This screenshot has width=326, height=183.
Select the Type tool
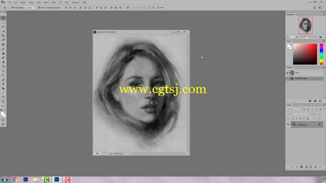click(3, 84)
